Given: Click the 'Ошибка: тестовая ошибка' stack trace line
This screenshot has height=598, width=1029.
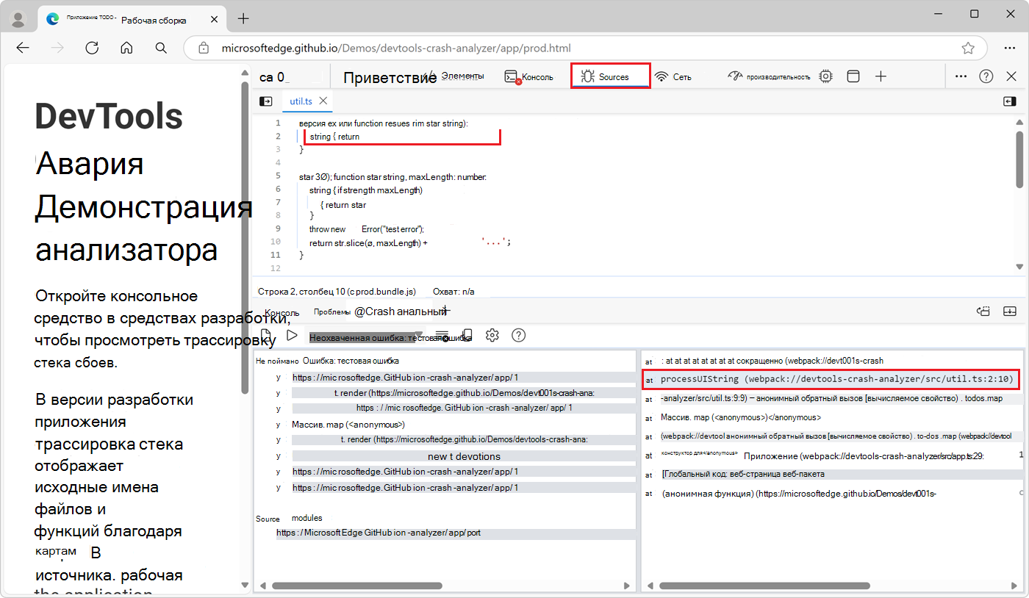Looking at the screenshot, I should coord(351,361).
